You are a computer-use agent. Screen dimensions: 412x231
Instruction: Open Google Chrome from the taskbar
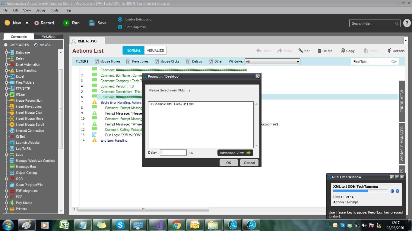[x=176, y=225]
